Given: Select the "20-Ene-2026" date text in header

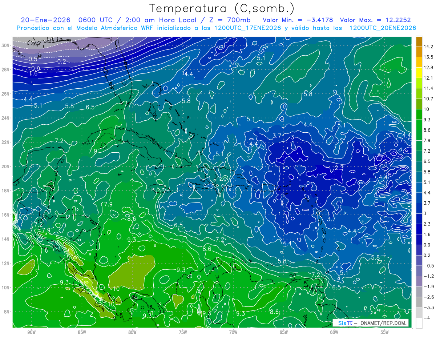Looking at the screenshot, I should click(x=45, y=20).
